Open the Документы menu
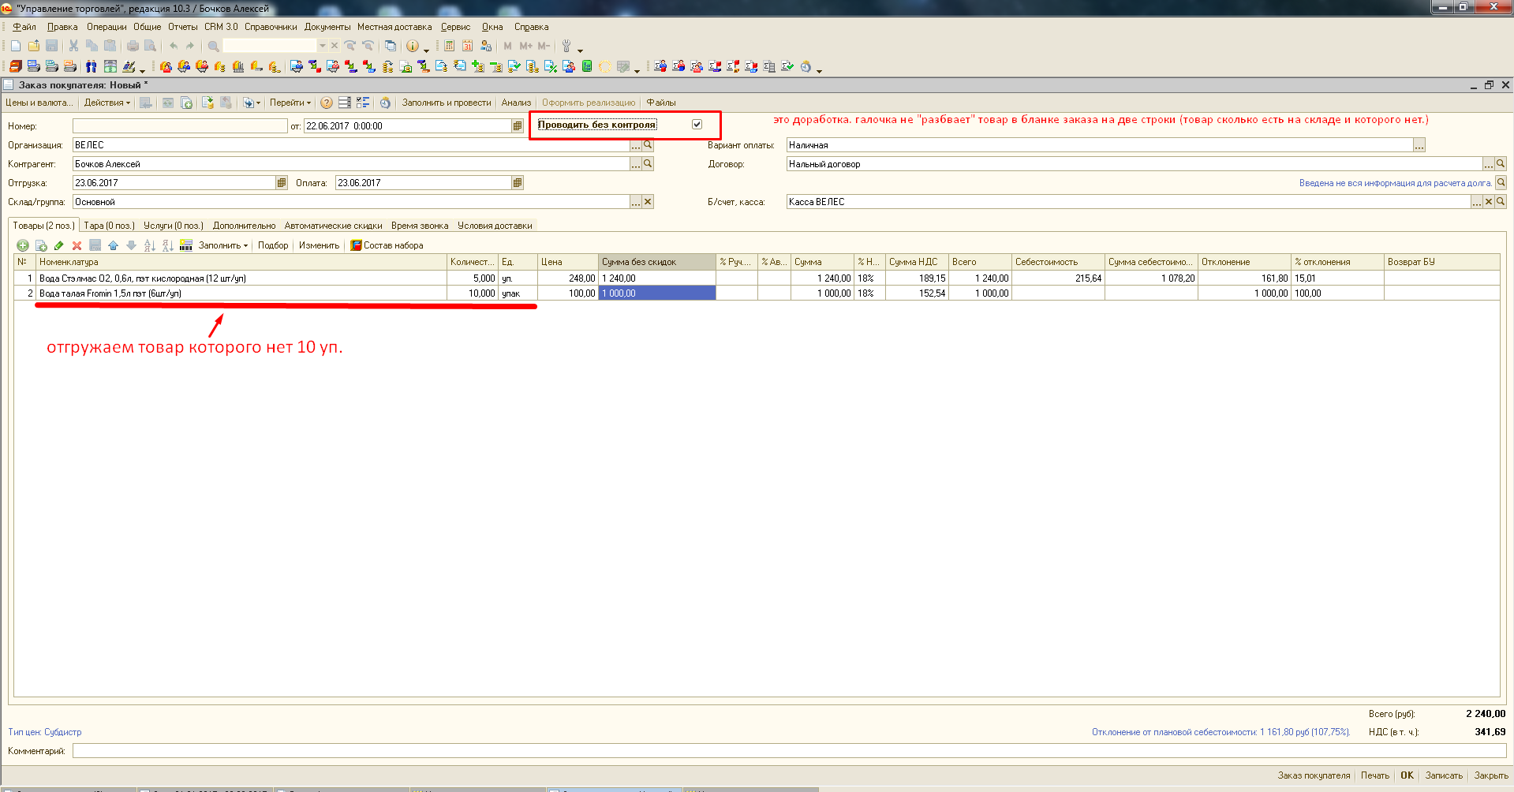1514x792 pixels. 327,27
